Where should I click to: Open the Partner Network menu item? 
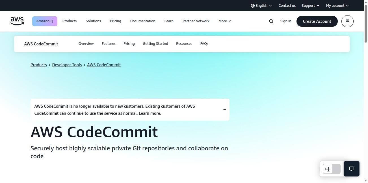[x=196, y=21]
